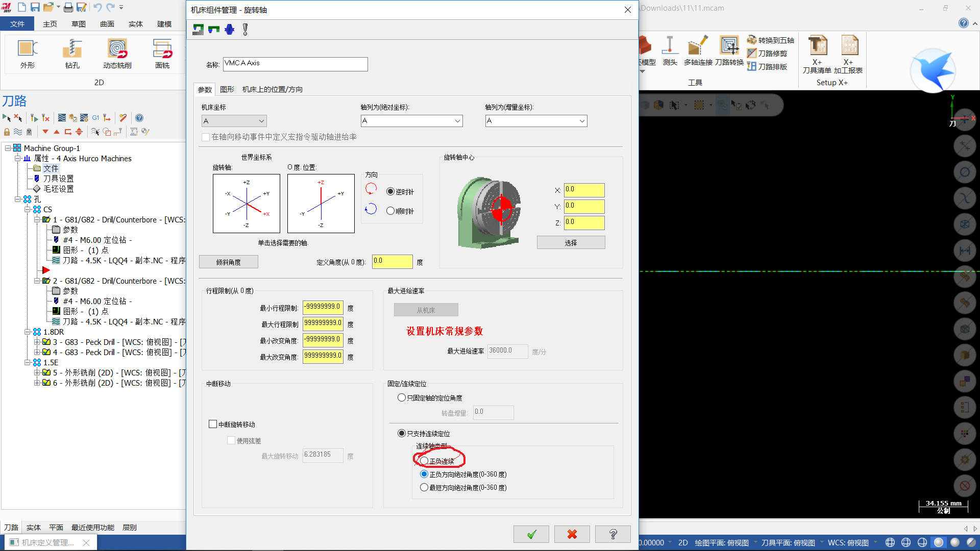
Task: Enable the 中断旋转移动 checkbox
Action: pyautogui.click(x=213, y=424)
